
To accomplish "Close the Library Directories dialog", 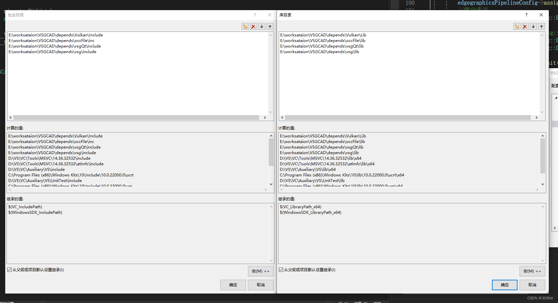I will [541, 15].
